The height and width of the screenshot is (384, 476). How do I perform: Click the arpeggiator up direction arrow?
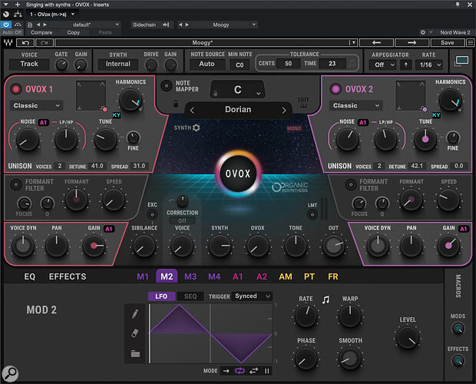pos(406,65)
